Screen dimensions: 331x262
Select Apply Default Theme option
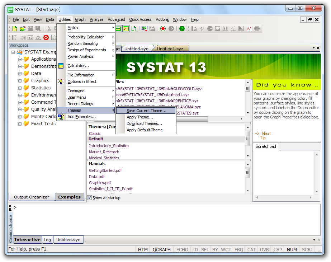click(146, 130)
